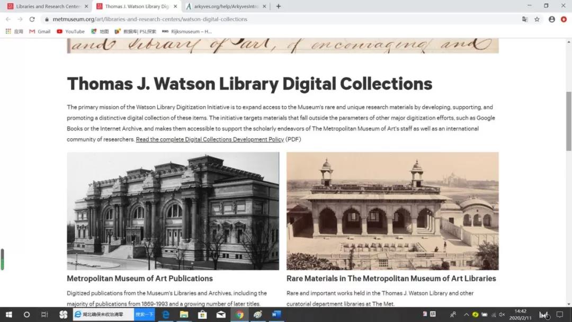
Task: Open the Chrome profile avatar icon
Action: tap(552, 19)
